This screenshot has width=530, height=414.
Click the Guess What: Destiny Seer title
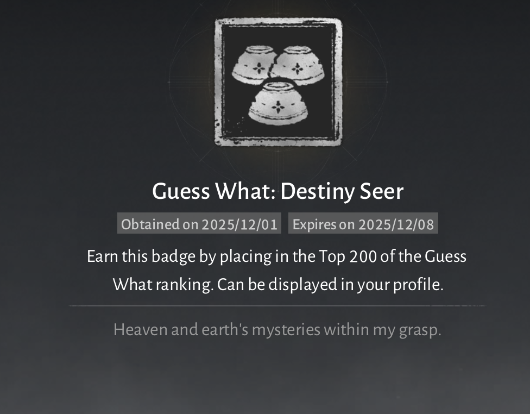pyautogui.click(x=278, y=191)
